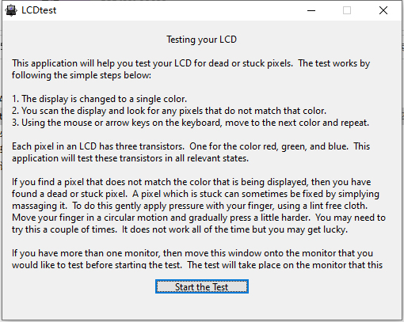Click the LCDtest monitor icon in title bar

(11, 10)
